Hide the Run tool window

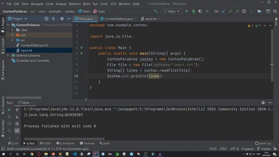point(270,102)
